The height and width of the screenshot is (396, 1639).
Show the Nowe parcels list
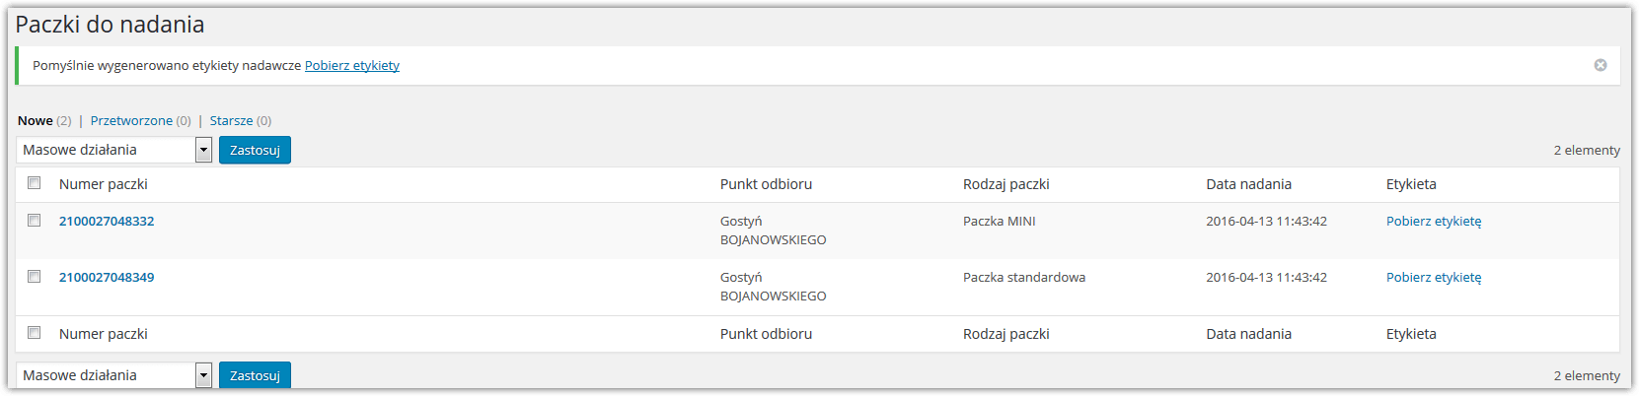[x=36, y=120]
